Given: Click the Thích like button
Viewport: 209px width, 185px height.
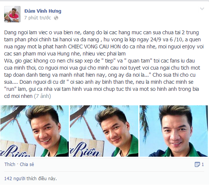Looking at the screenshot, I should pos(10,165).
